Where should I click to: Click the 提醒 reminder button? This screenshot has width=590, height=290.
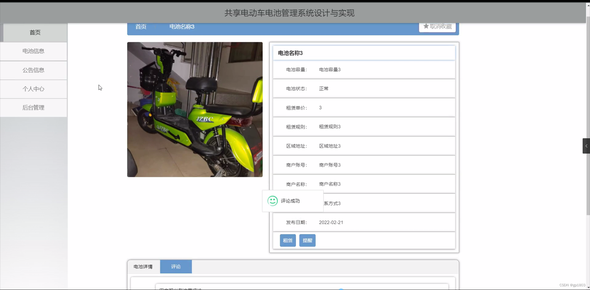pyautogui.click(x=307, y=240)
